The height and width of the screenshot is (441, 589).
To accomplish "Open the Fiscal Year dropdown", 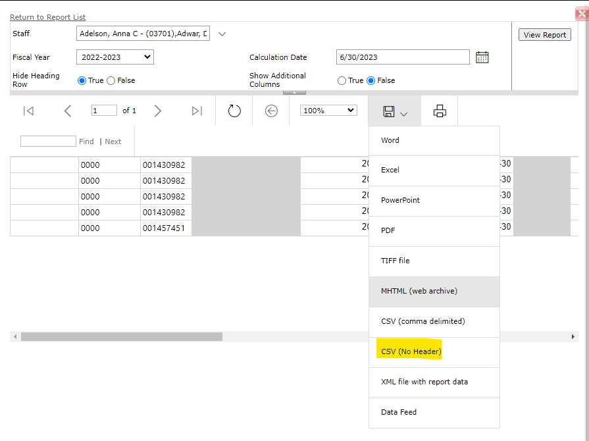I will (115, 57).
